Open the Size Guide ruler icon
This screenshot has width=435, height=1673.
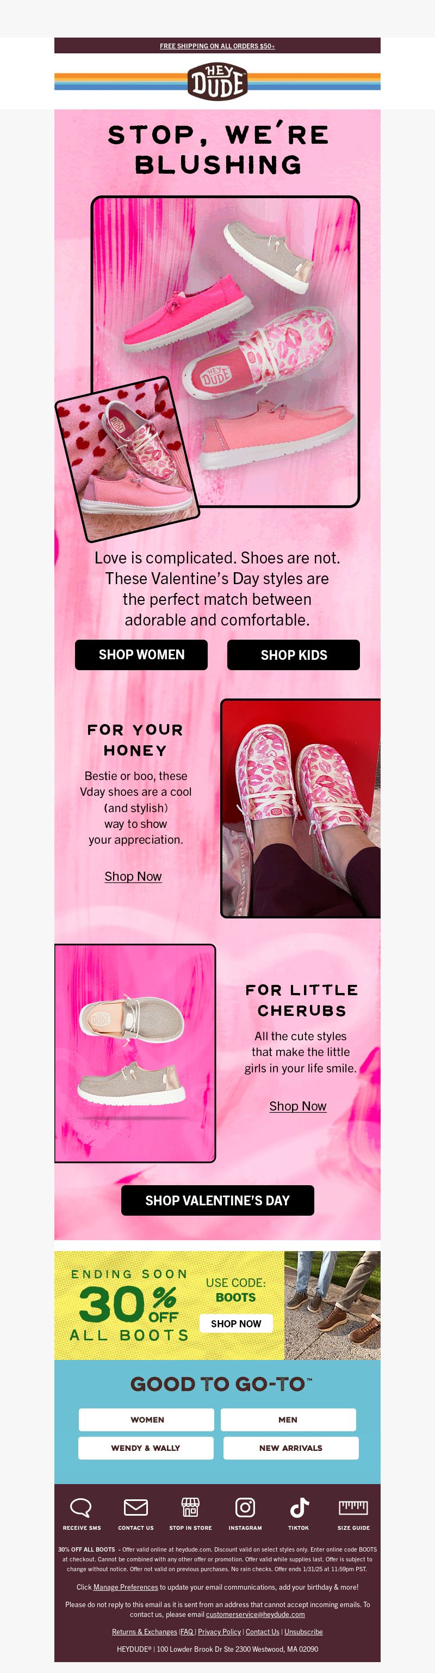pyautogui.click(x=353, y=1507)
